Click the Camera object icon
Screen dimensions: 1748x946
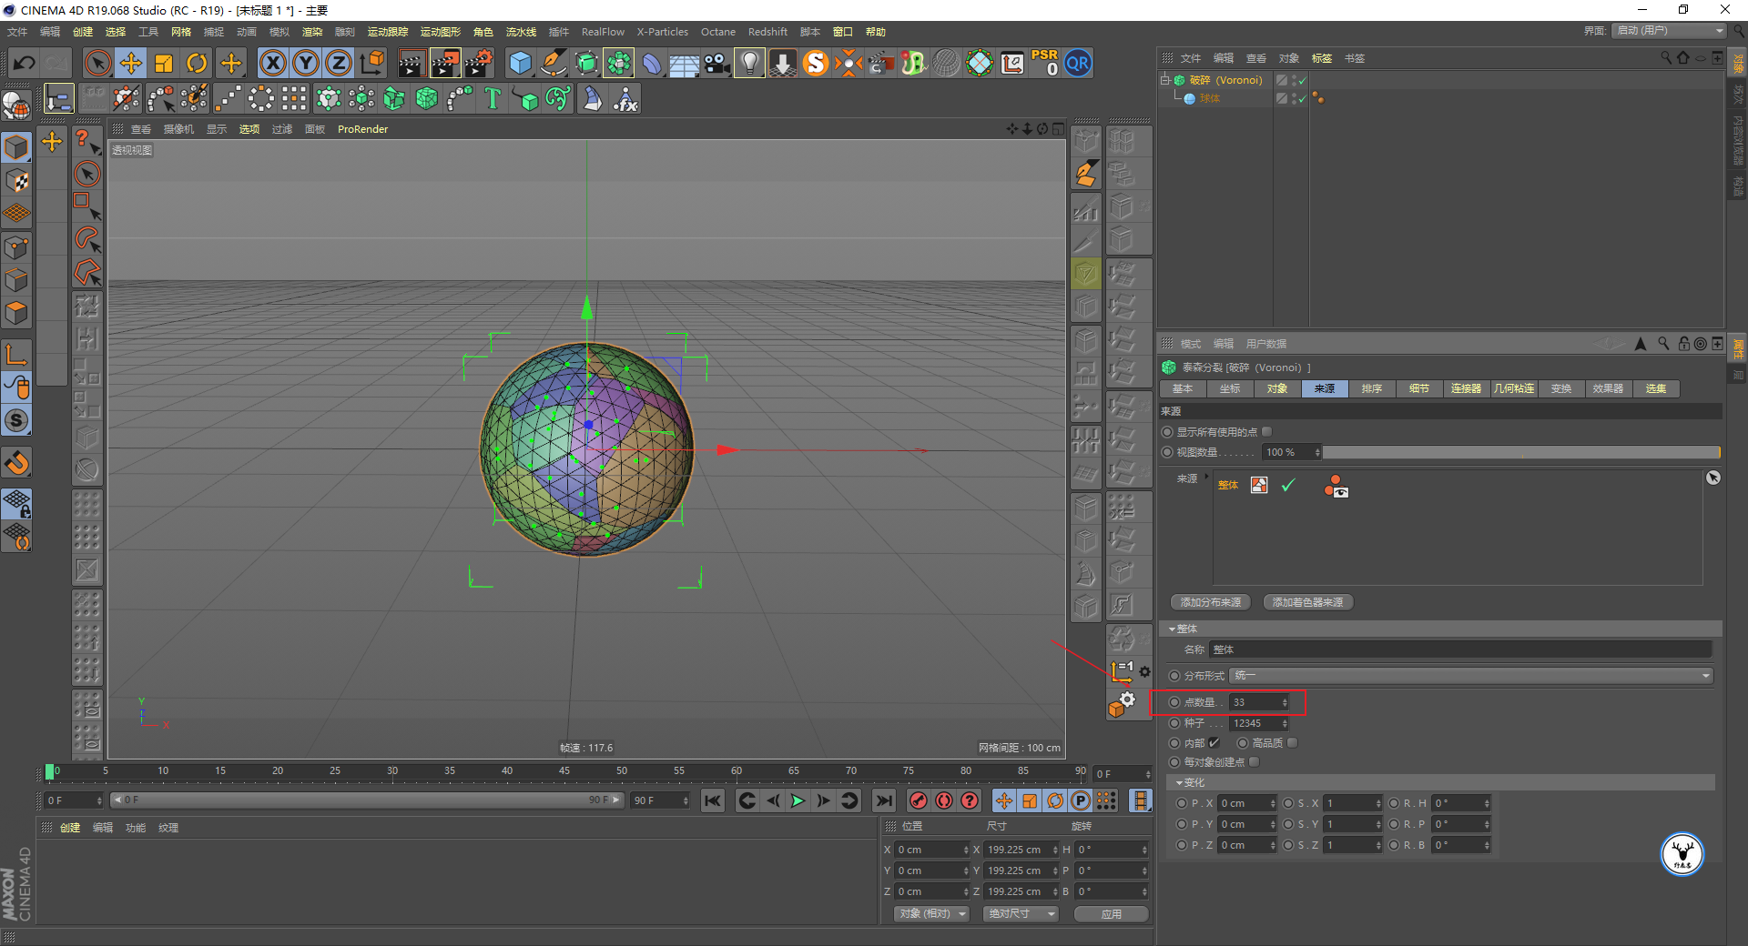pos(717,63)
